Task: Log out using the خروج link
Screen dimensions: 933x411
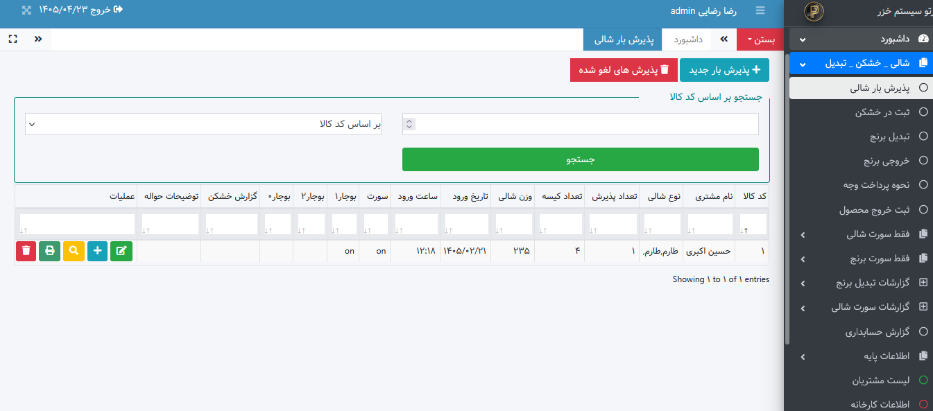Action: (x=81, y=10)
